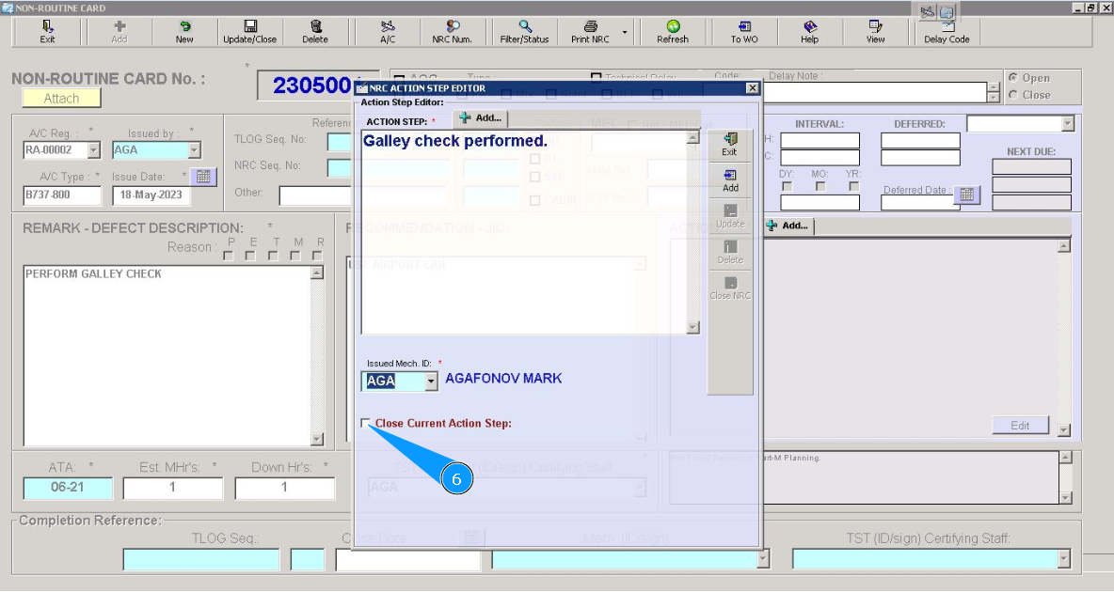Open the Print NRC dropdown arrow
Screen dimensions: 1114x592
625,32
